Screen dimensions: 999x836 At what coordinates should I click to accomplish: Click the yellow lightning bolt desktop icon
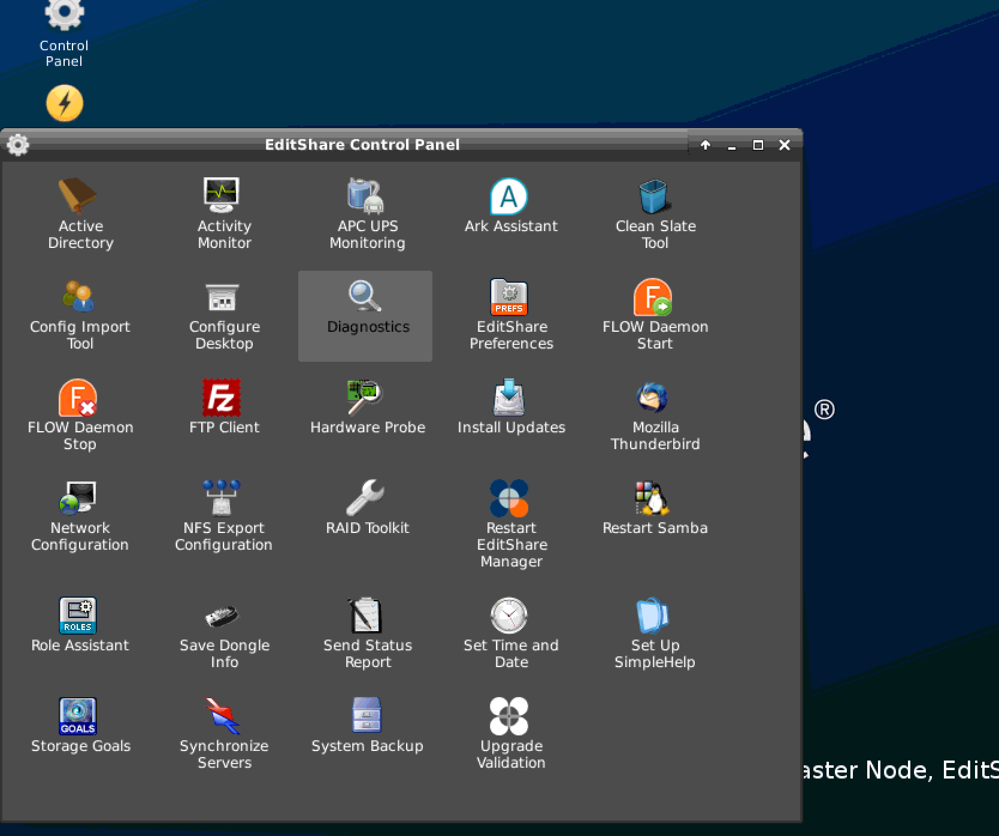(65, 103)
